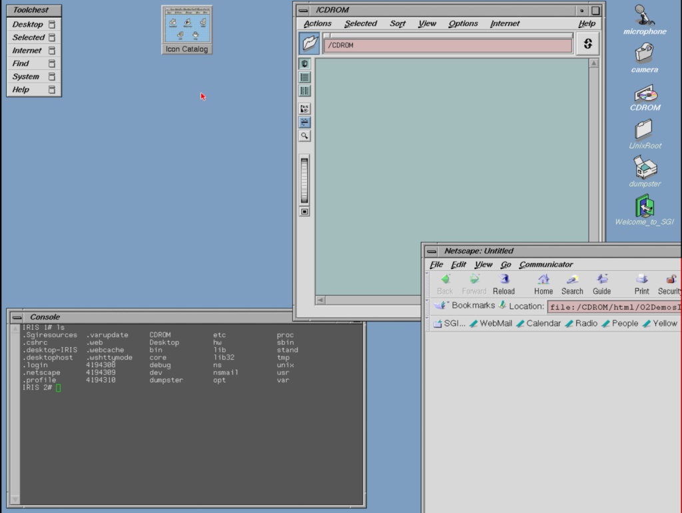Image resolution: width=682 pixels, height=513 pixels.
Task: Click the People link on Netscape toolbar
Action: click(620, 323)
